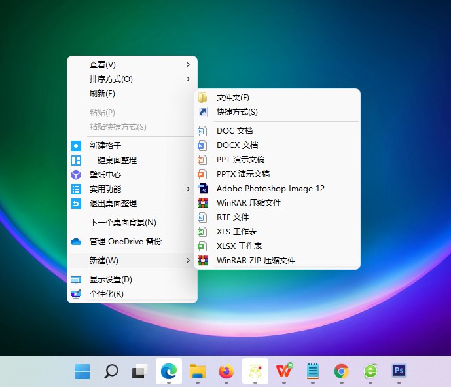Launch Photoshop from taskbar

(x=399, y=371)
